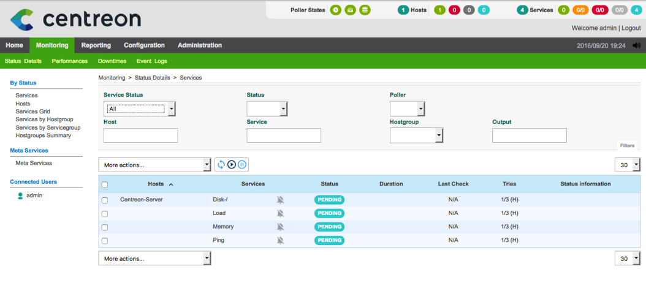
Task: Open the Hostgroup filter dropdown
Action: tap(416, 135)
